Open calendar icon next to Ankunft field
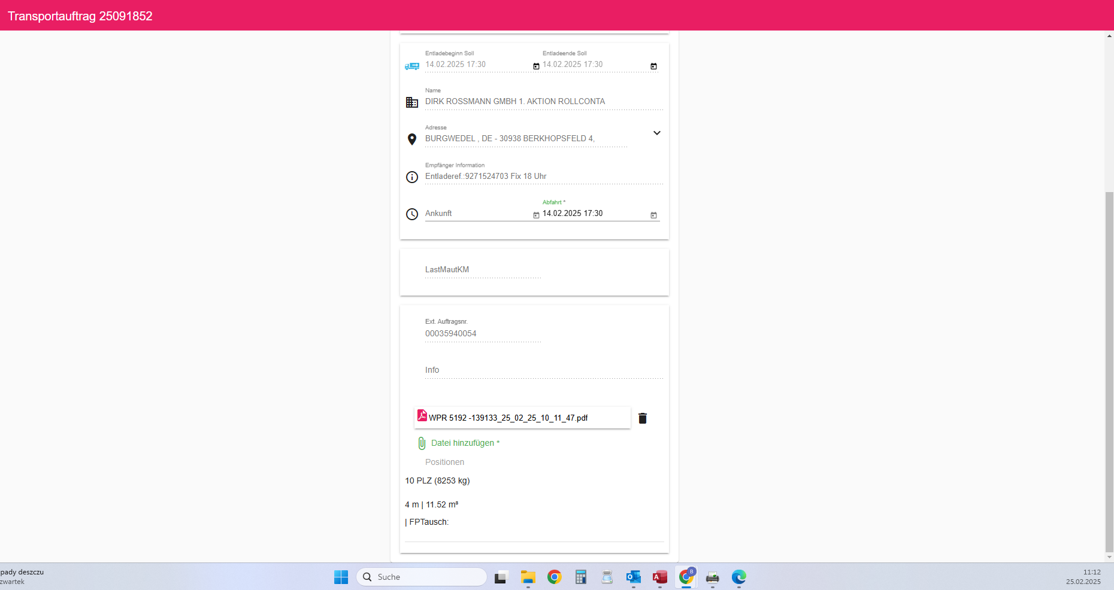 coord(536,215)
